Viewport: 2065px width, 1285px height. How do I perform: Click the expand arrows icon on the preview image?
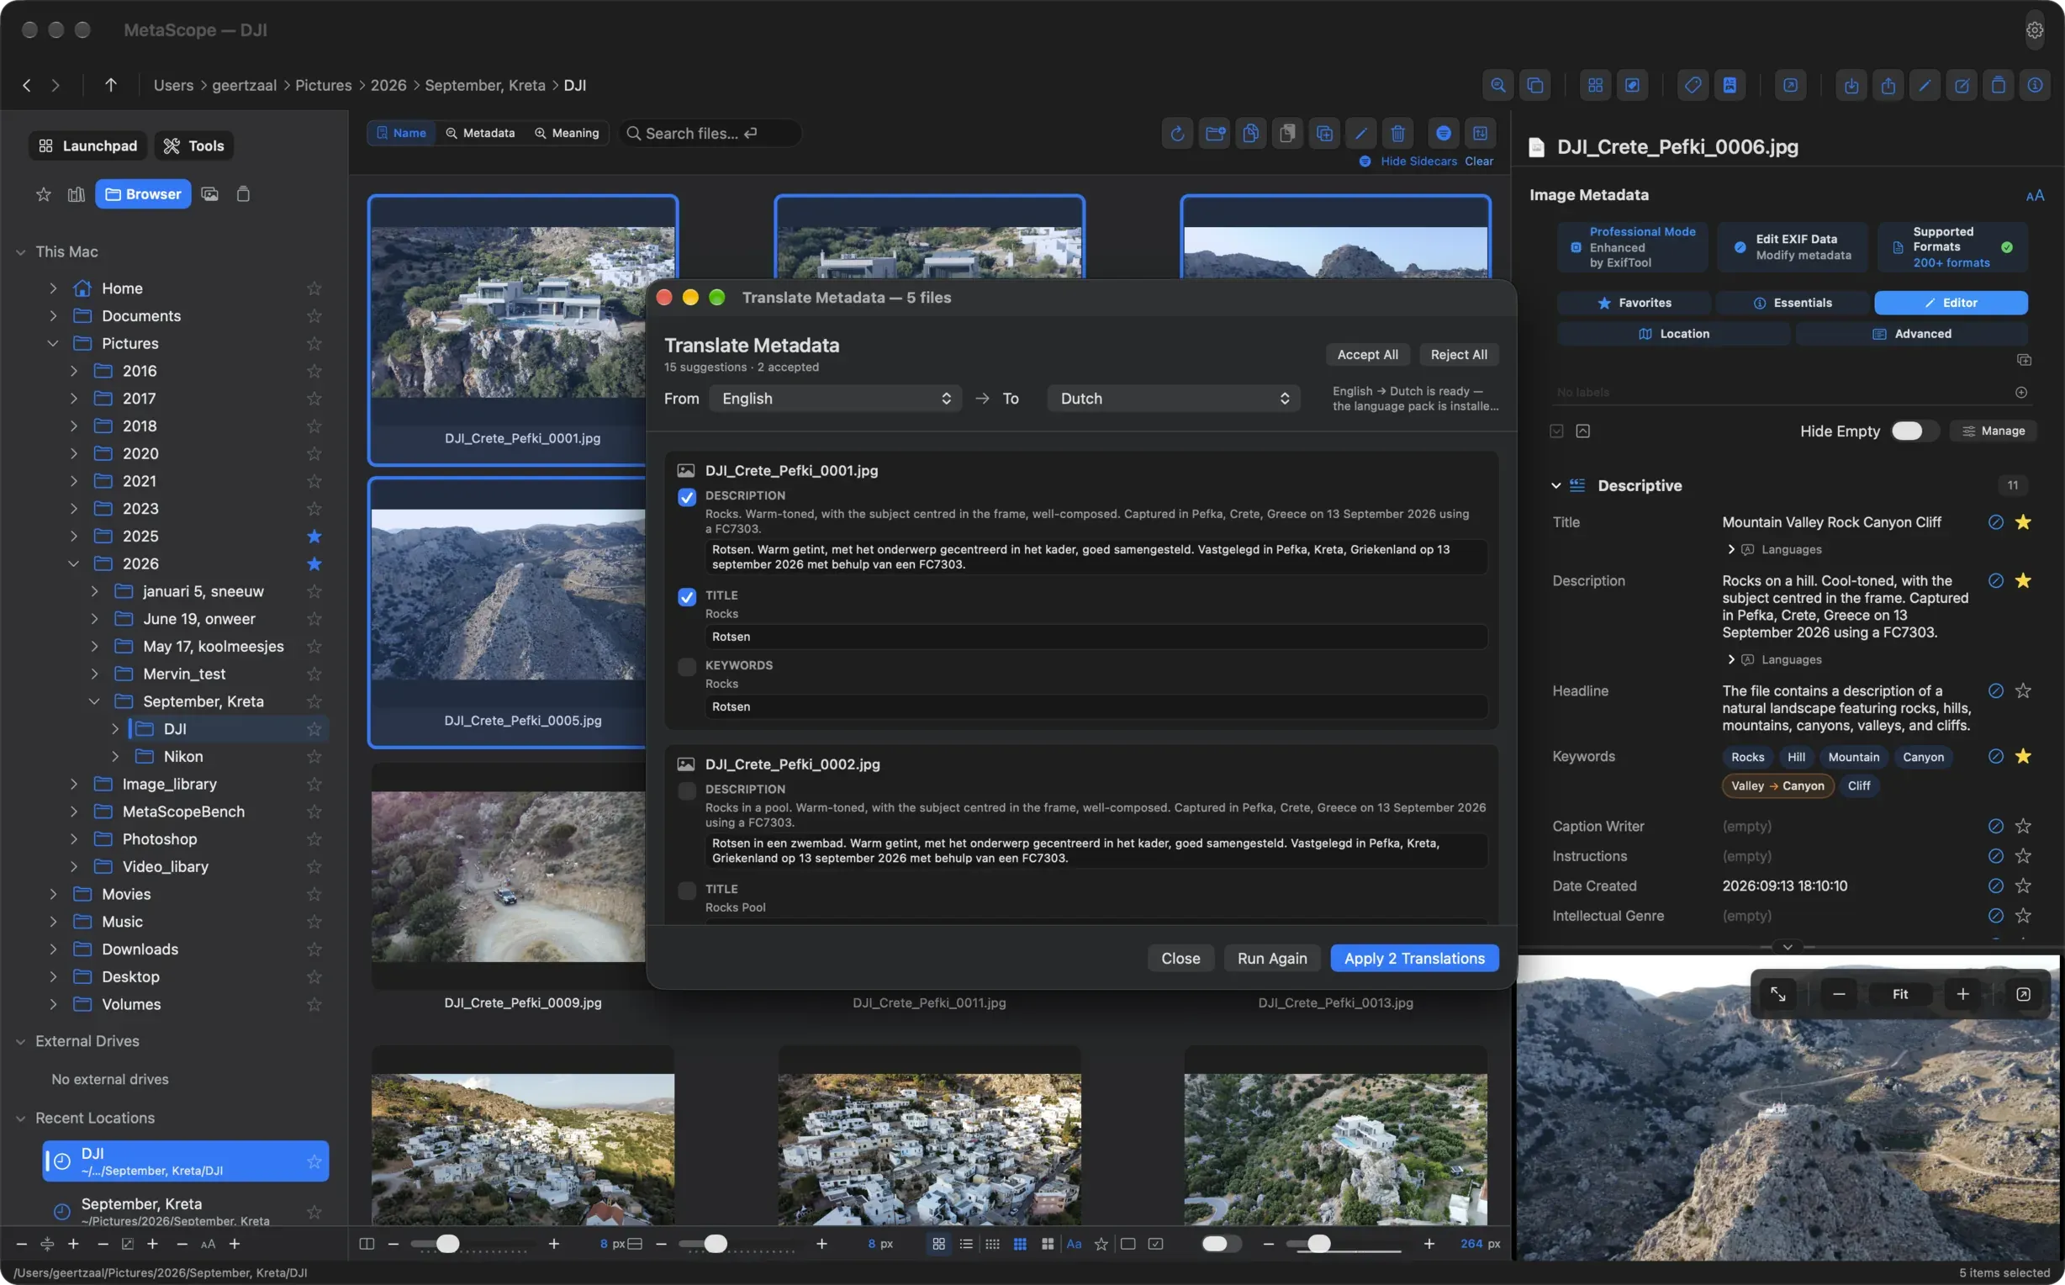coord(1778,994)
